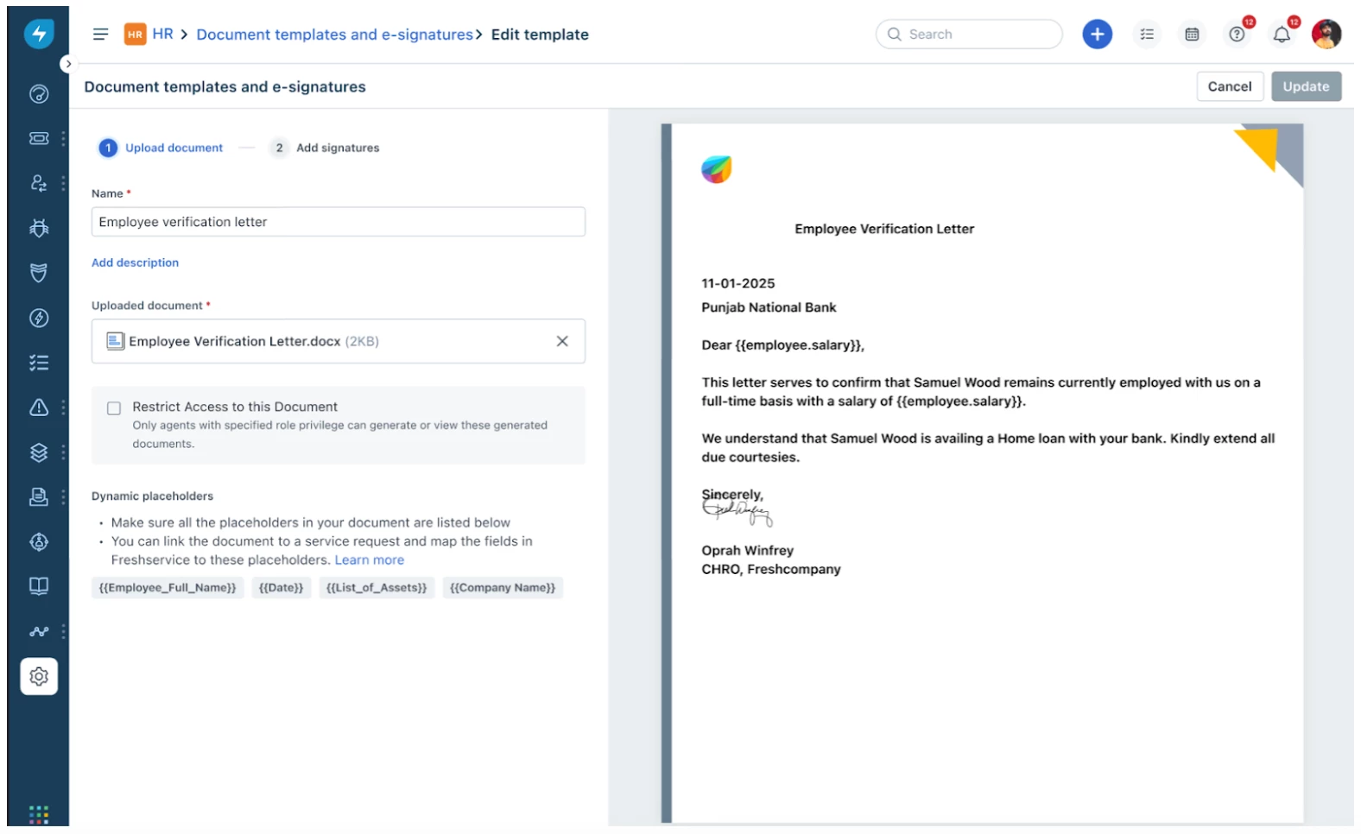Open the notifications bell icon

pyautogui.click(x=1282, y=35)
